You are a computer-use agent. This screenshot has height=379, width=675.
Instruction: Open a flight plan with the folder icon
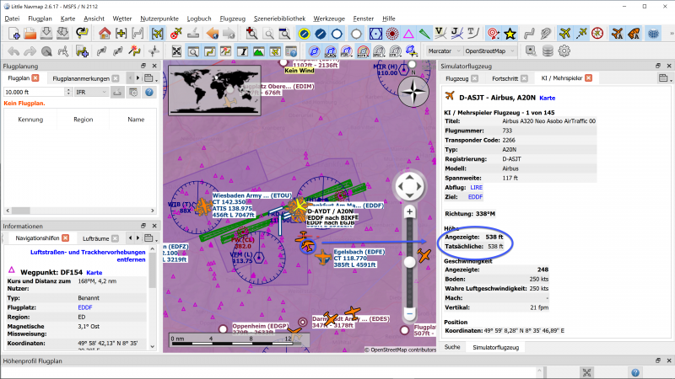click(x=30, y=33)
